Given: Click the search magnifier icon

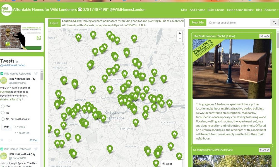Looking at the screenshot, I should coord(274,22).
